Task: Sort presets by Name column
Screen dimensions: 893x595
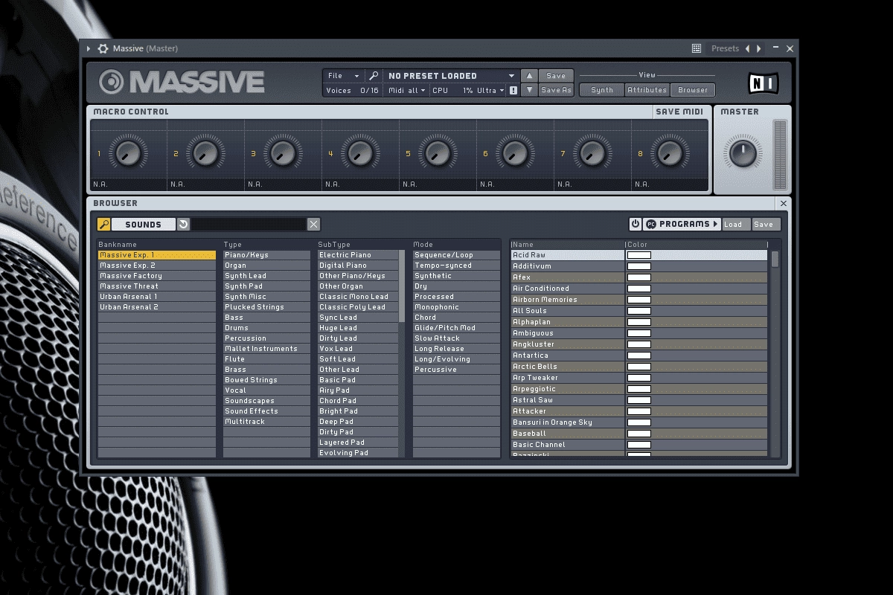Action: (567, 244)
